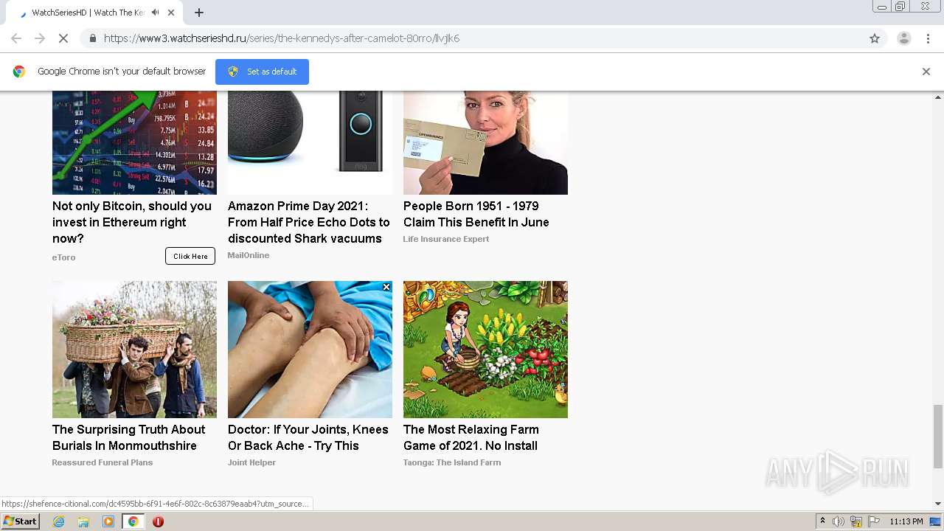
Task: Close the WatchSeriesHD browser tab
Action: 171,13
